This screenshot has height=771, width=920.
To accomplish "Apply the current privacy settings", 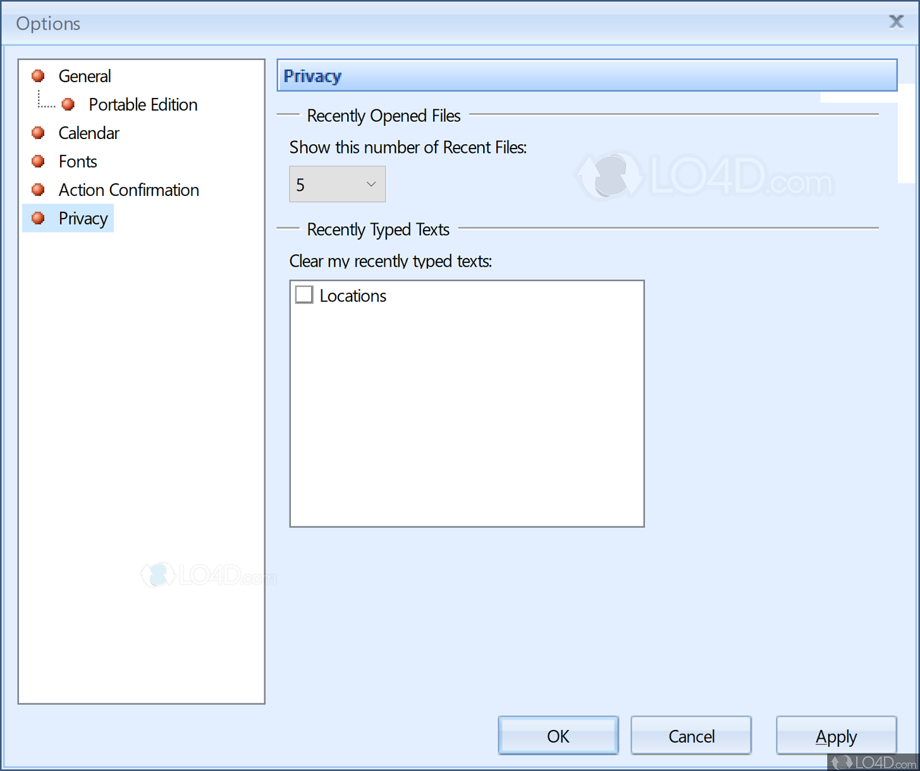I will tap(836, 736).
